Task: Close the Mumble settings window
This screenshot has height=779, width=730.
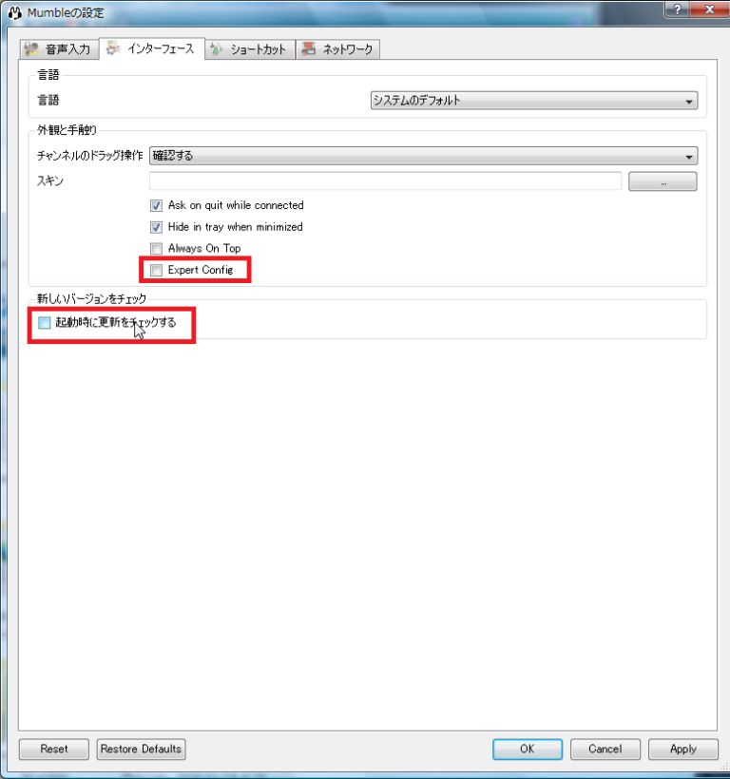Action: pyautogui.click(x=709, y=9)
